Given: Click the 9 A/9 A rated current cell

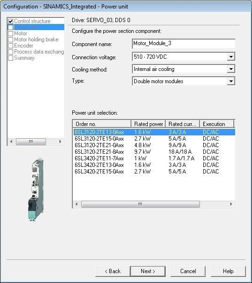Looking at the screenshot, I should click(x=177, y=145).
